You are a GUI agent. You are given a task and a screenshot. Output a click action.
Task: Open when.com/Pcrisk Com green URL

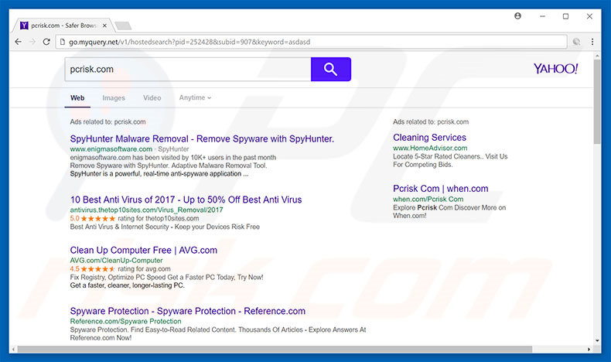(428, 199)
